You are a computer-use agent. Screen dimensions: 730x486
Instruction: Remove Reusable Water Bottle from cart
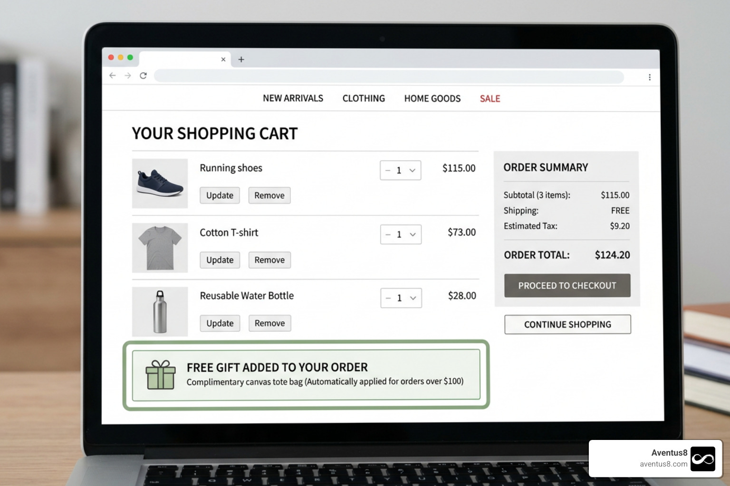click(x=270, y=323)
